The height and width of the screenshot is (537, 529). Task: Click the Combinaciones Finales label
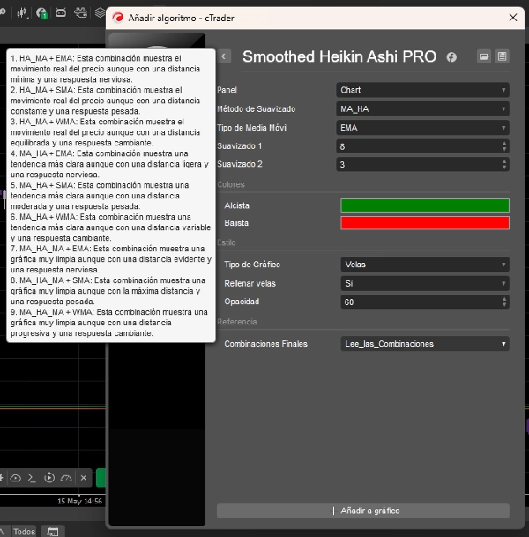point(265,344)
